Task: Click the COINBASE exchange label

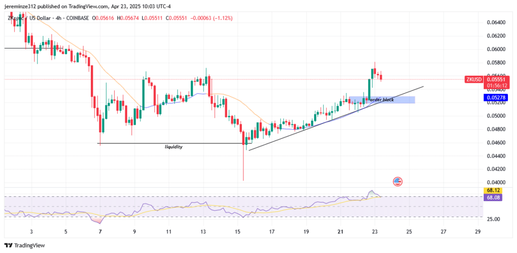Action: (x=77, y=18)
